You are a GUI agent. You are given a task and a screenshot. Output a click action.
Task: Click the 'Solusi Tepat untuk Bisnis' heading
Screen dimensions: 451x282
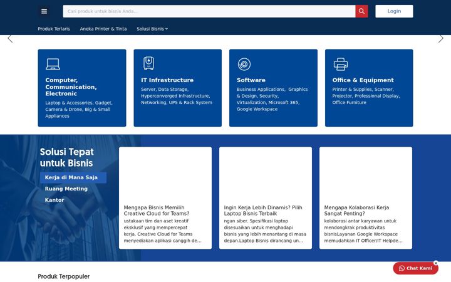click(x=67, y=157)
